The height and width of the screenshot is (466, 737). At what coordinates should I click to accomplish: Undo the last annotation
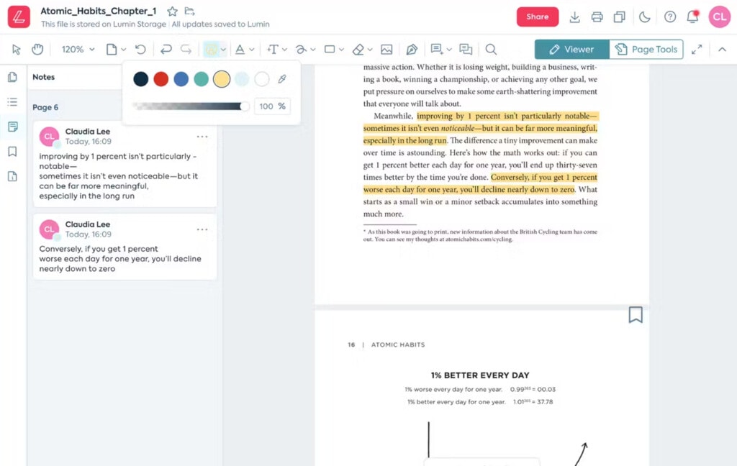point(166,49)
